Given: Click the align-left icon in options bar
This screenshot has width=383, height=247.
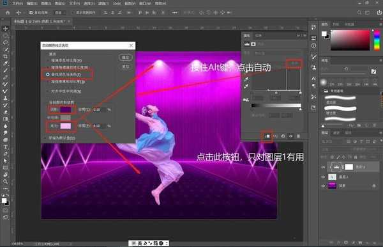Looking at the screenshot, I should tap(105, 13).
